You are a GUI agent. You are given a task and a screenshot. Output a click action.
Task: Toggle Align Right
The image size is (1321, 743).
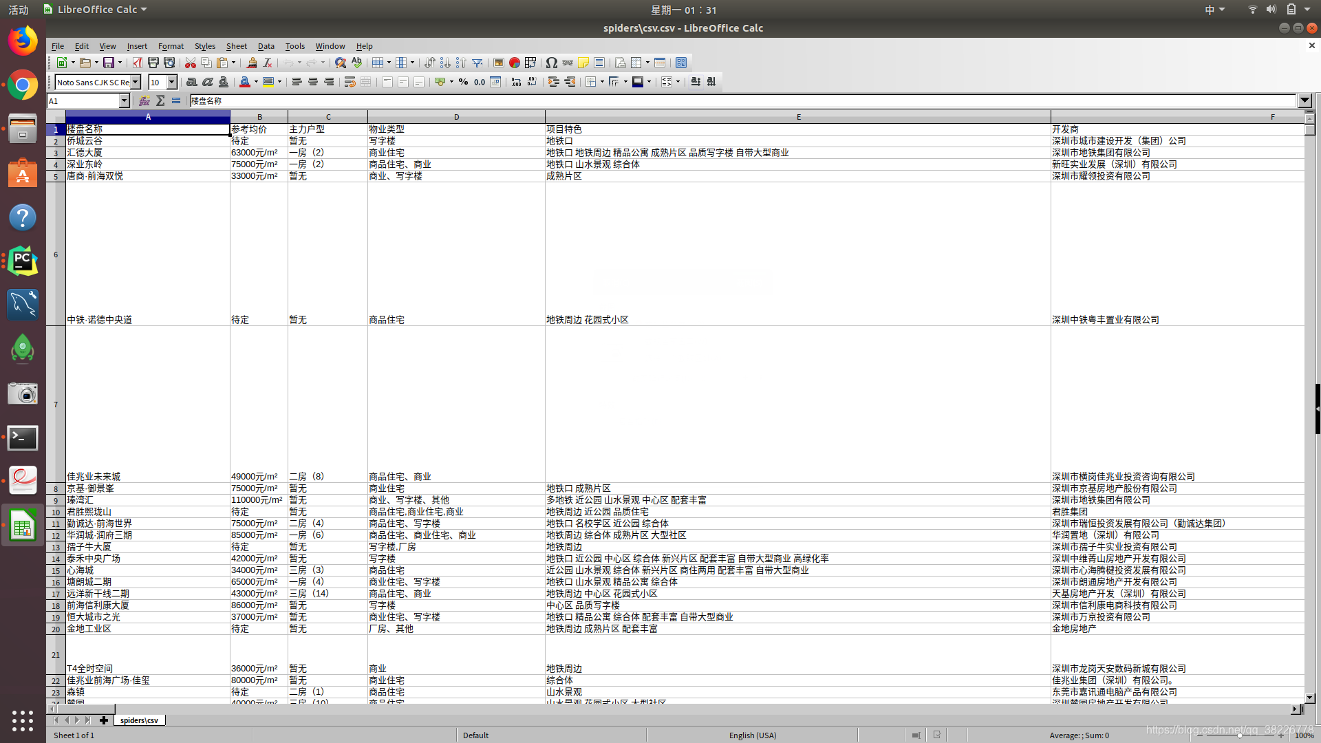329,82
